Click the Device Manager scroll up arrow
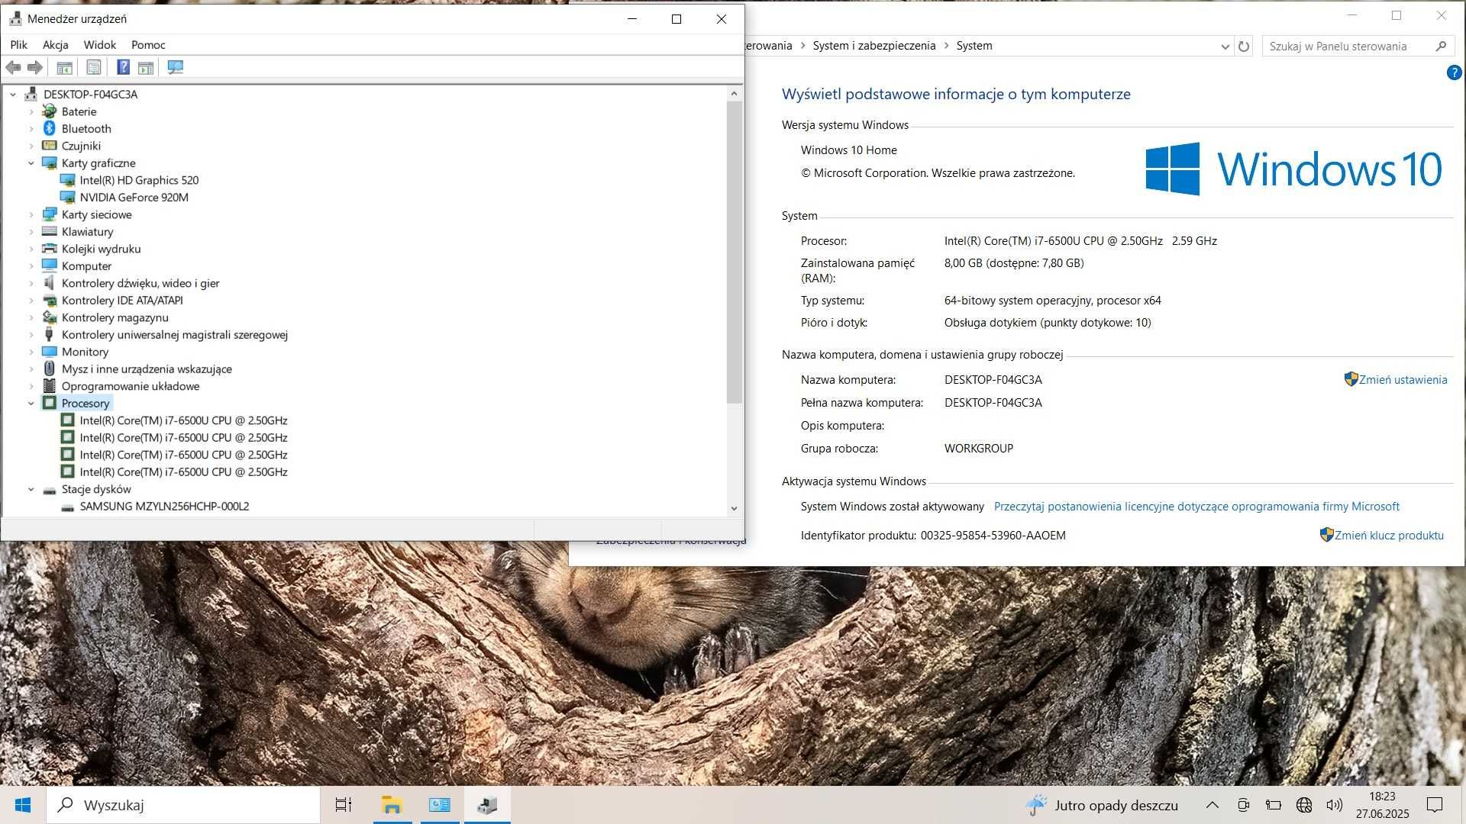Viewport: 1466px width, 824px height. tap(734, 94)
